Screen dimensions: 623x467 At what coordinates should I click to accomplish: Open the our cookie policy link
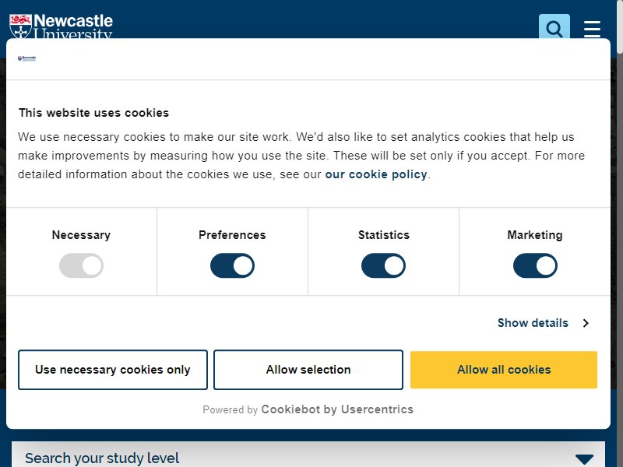click(376, 174)
